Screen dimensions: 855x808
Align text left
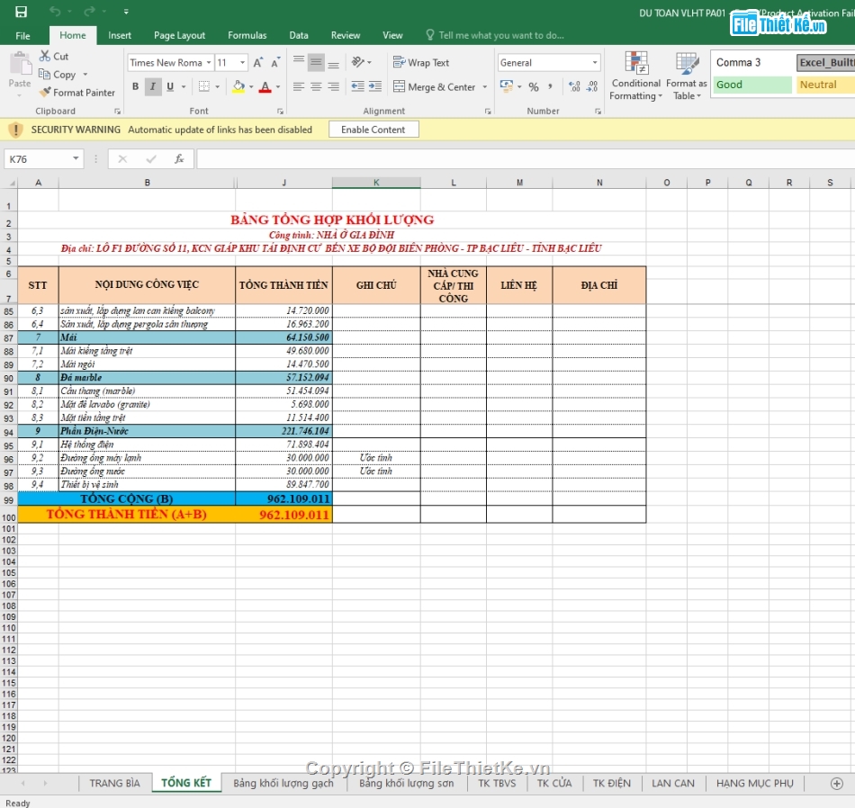pyautogui.click(x=299, y=86)
